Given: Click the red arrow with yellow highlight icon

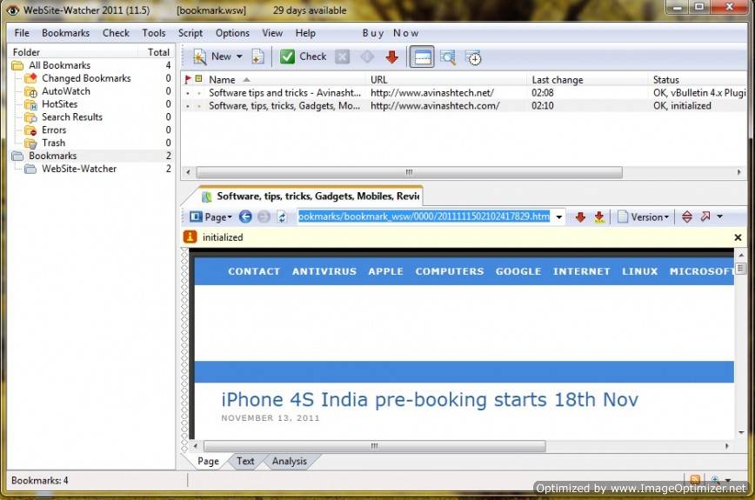Looking at the screenshot, I should (x=599, y=217).
